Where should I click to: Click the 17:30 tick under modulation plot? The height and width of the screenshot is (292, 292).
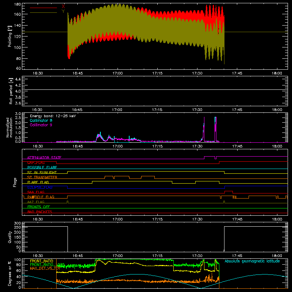pyautogui.click(x=197, y=146)
